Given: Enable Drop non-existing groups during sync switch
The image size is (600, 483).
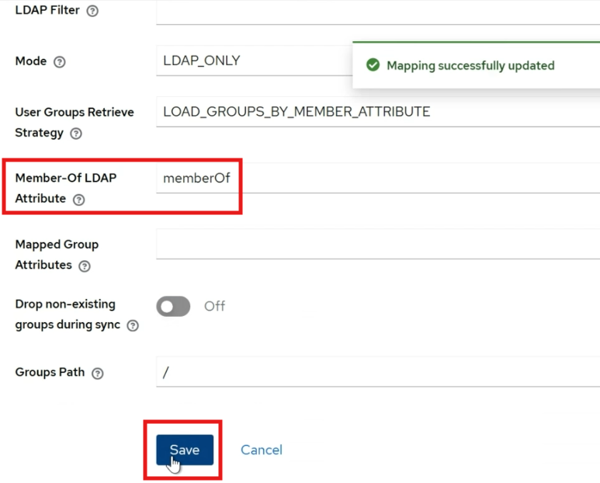Looking at the screenshot, I should [x=173, y=306].
